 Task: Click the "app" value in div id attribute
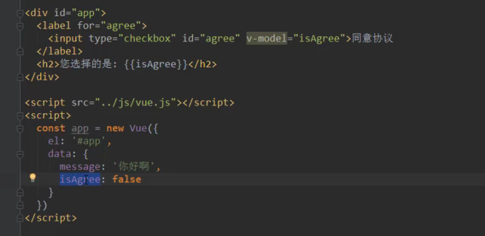[86, 13]
